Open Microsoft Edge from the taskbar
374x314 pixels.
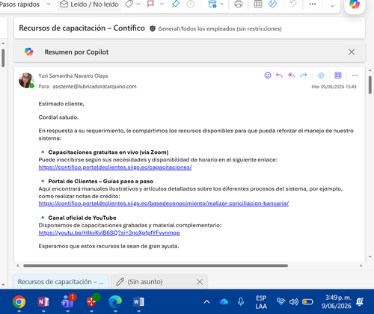(115, 302)
